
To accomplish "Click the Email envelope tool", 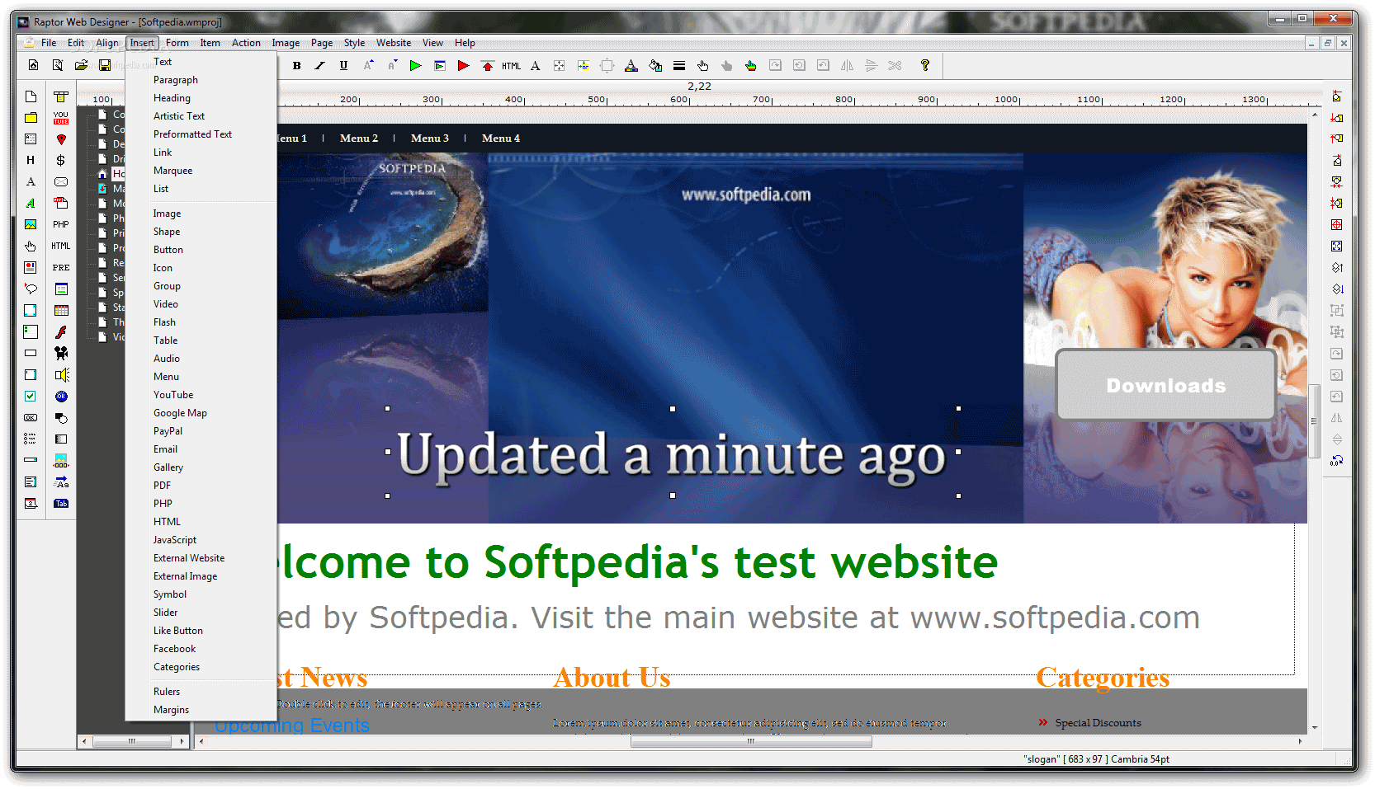I will point(61,182).
